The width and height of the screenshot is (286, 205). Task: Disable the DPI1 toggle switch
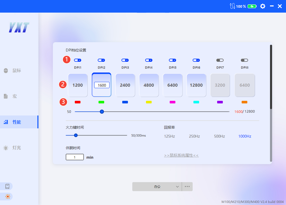click(x=78, y=60)
